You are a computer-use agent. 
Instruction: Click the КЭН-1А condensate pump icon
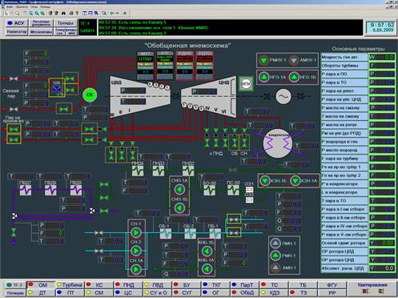coord(295,181)
